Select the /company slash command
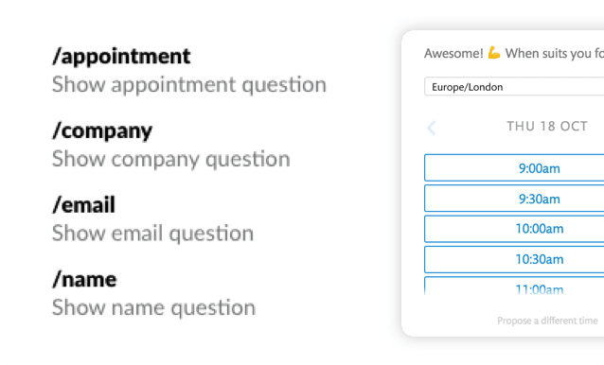The width and height of the screenshot is (604, 365). point(102,131)
